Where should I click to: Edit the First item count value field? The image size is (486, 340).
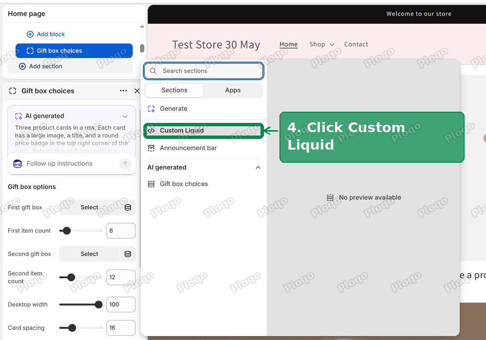[121, 231]
